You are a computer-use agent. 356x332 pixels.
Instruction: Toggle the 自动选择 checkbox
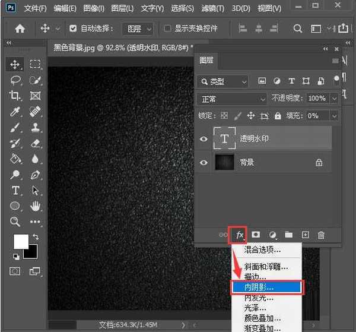74,29
